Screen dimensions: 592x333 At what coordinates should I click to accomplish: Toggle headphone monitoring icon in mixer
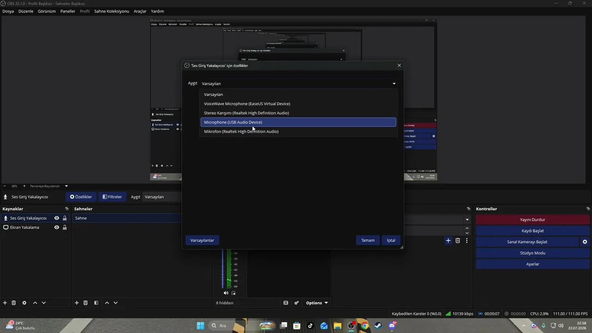[234, 293]
